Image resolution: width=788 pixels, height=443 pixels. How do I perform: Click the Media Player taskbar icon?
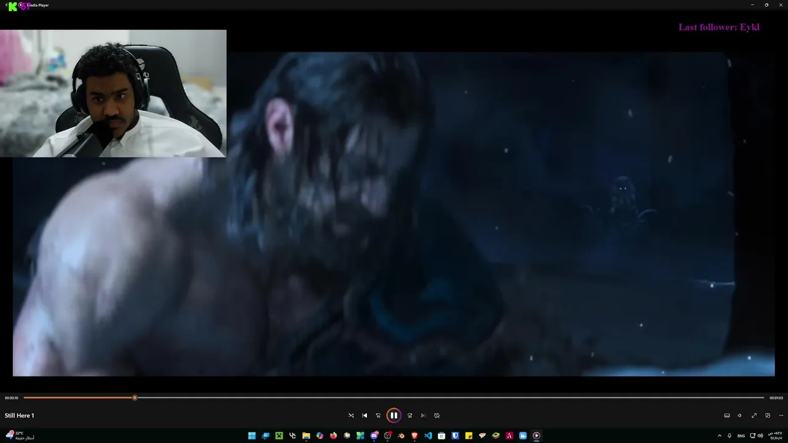(536, 436)
